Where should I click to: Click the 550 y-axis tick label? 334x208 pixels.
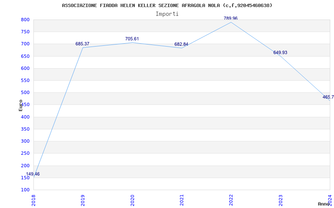point(25,80)
